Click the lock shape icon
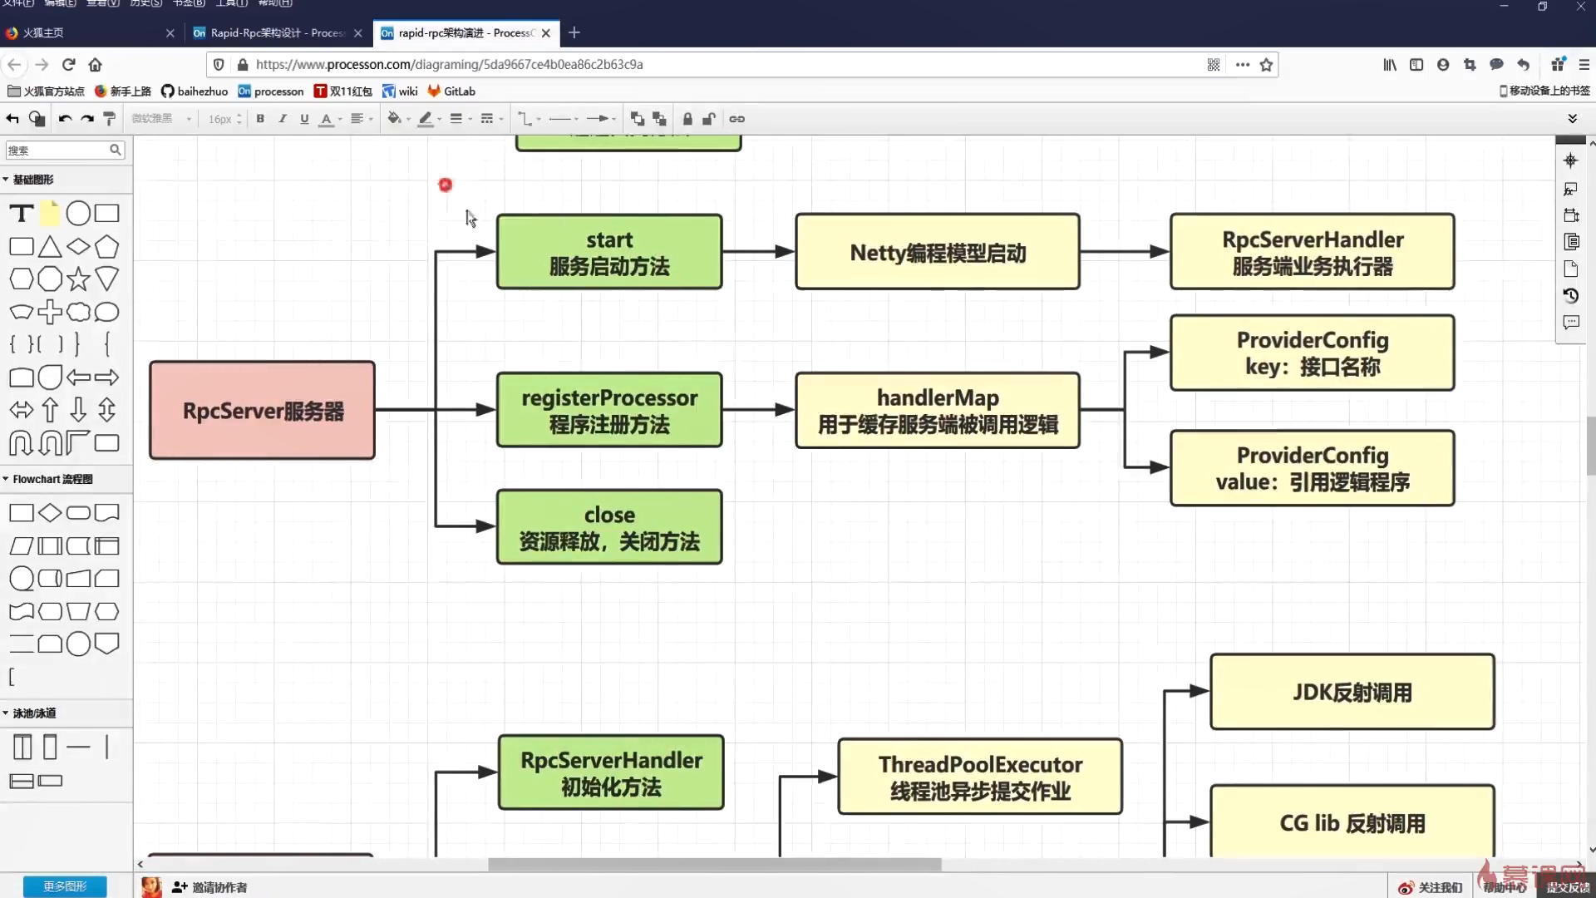 click(687, 119)
